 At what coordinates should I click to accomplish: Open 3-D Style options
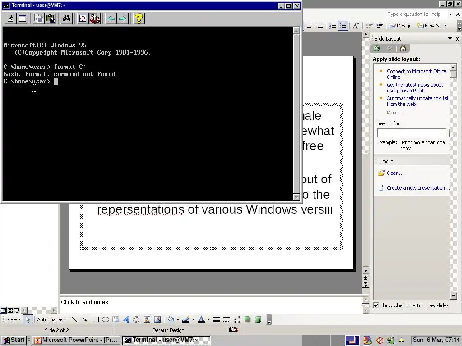click(x=258, y=319)
